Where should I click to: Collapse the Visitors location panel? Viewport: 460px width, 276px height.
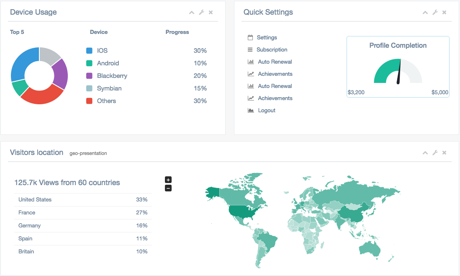point(425,153)
